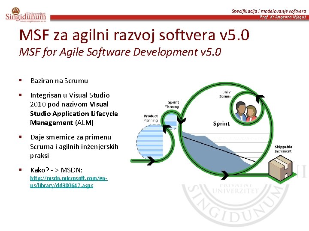Click 'Visual Studio Application Lifecycle Management' text
Viewport: 309px width, 231px height.
pyautogui.click(x=74, y=113)
